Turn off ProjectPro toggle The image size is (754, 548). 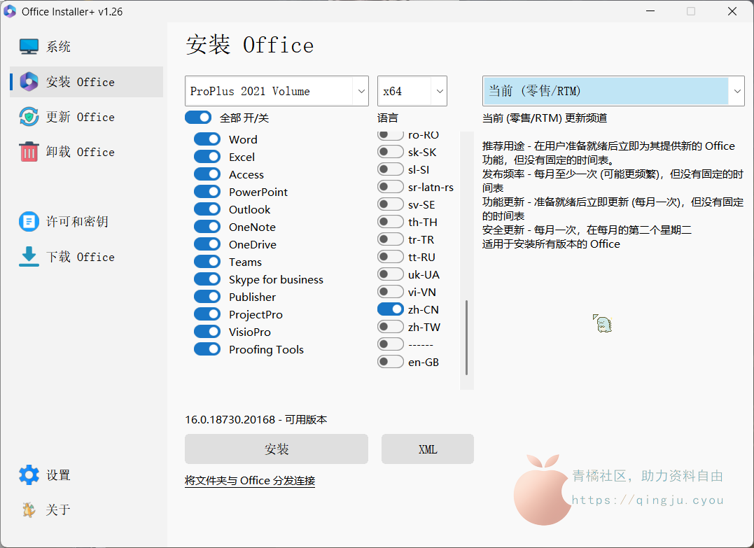click(x=207, y=314)
